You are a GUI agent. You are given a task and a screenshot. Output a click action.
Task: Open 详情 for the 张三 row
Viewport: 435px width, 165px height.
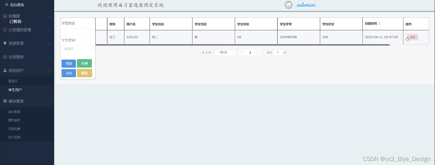click(x=412, y=37)
